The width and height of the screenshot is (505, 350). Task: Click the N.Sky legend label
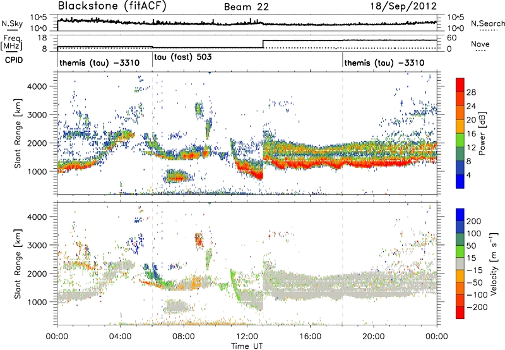pyautogui.click(x=12, y=23)
